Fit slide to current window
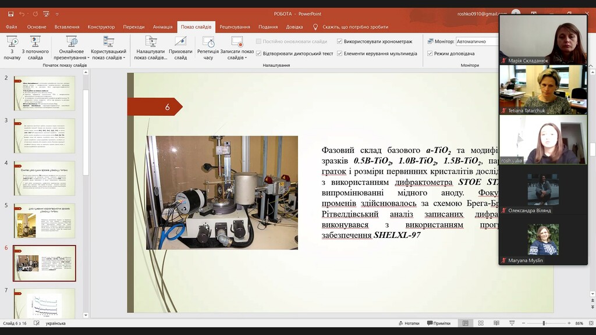This screenshot has width=596, height=335. [591, 323]
